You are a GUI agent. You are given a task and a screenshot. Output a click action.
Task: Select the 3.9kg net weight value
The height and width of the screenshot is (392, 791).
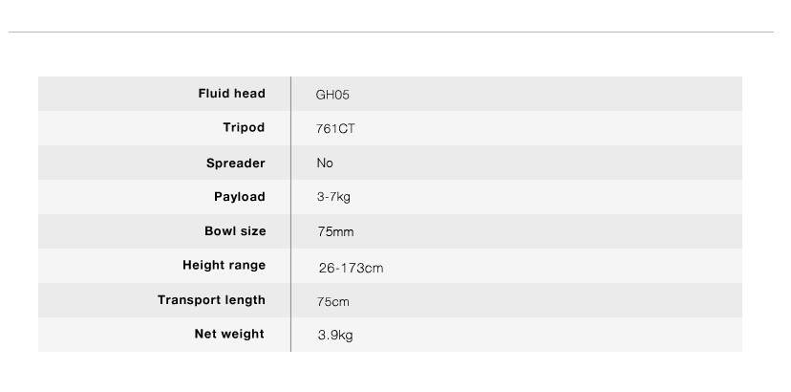click(x=335, y=336)
